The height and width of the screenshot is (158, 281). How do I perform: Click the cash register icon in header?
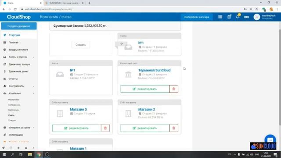click(x=246, y=17)
